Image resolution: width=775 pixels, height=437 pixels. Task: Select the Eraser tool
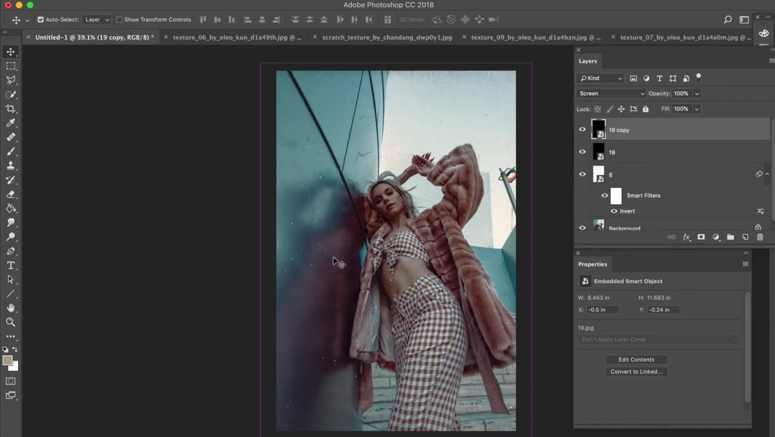pos(10,194)
